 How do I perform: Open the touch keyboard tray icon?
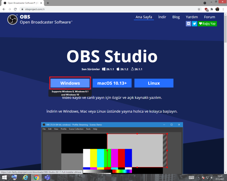tap(191, 177)
